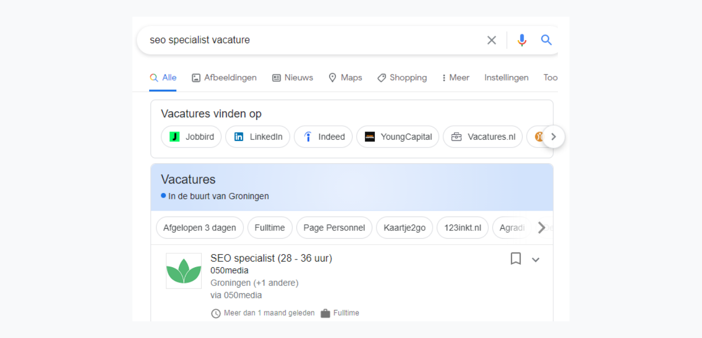Click the Afbeeldingen image icon

[196, 78]
